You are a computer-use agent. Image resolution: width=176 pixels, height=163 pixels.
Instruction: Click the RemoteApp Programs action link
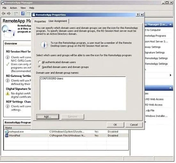pyautogui.click(x=155, y=36)
